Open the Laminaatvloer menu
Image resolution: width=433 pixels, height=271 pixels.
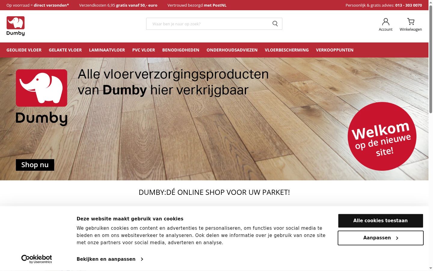click(107, 50)
